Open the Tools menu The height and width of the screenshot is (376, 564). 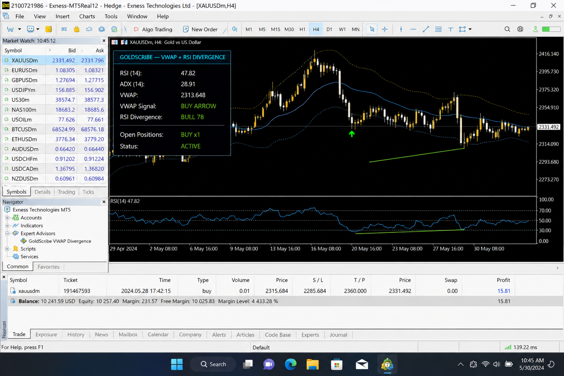[x=111, y=16]
